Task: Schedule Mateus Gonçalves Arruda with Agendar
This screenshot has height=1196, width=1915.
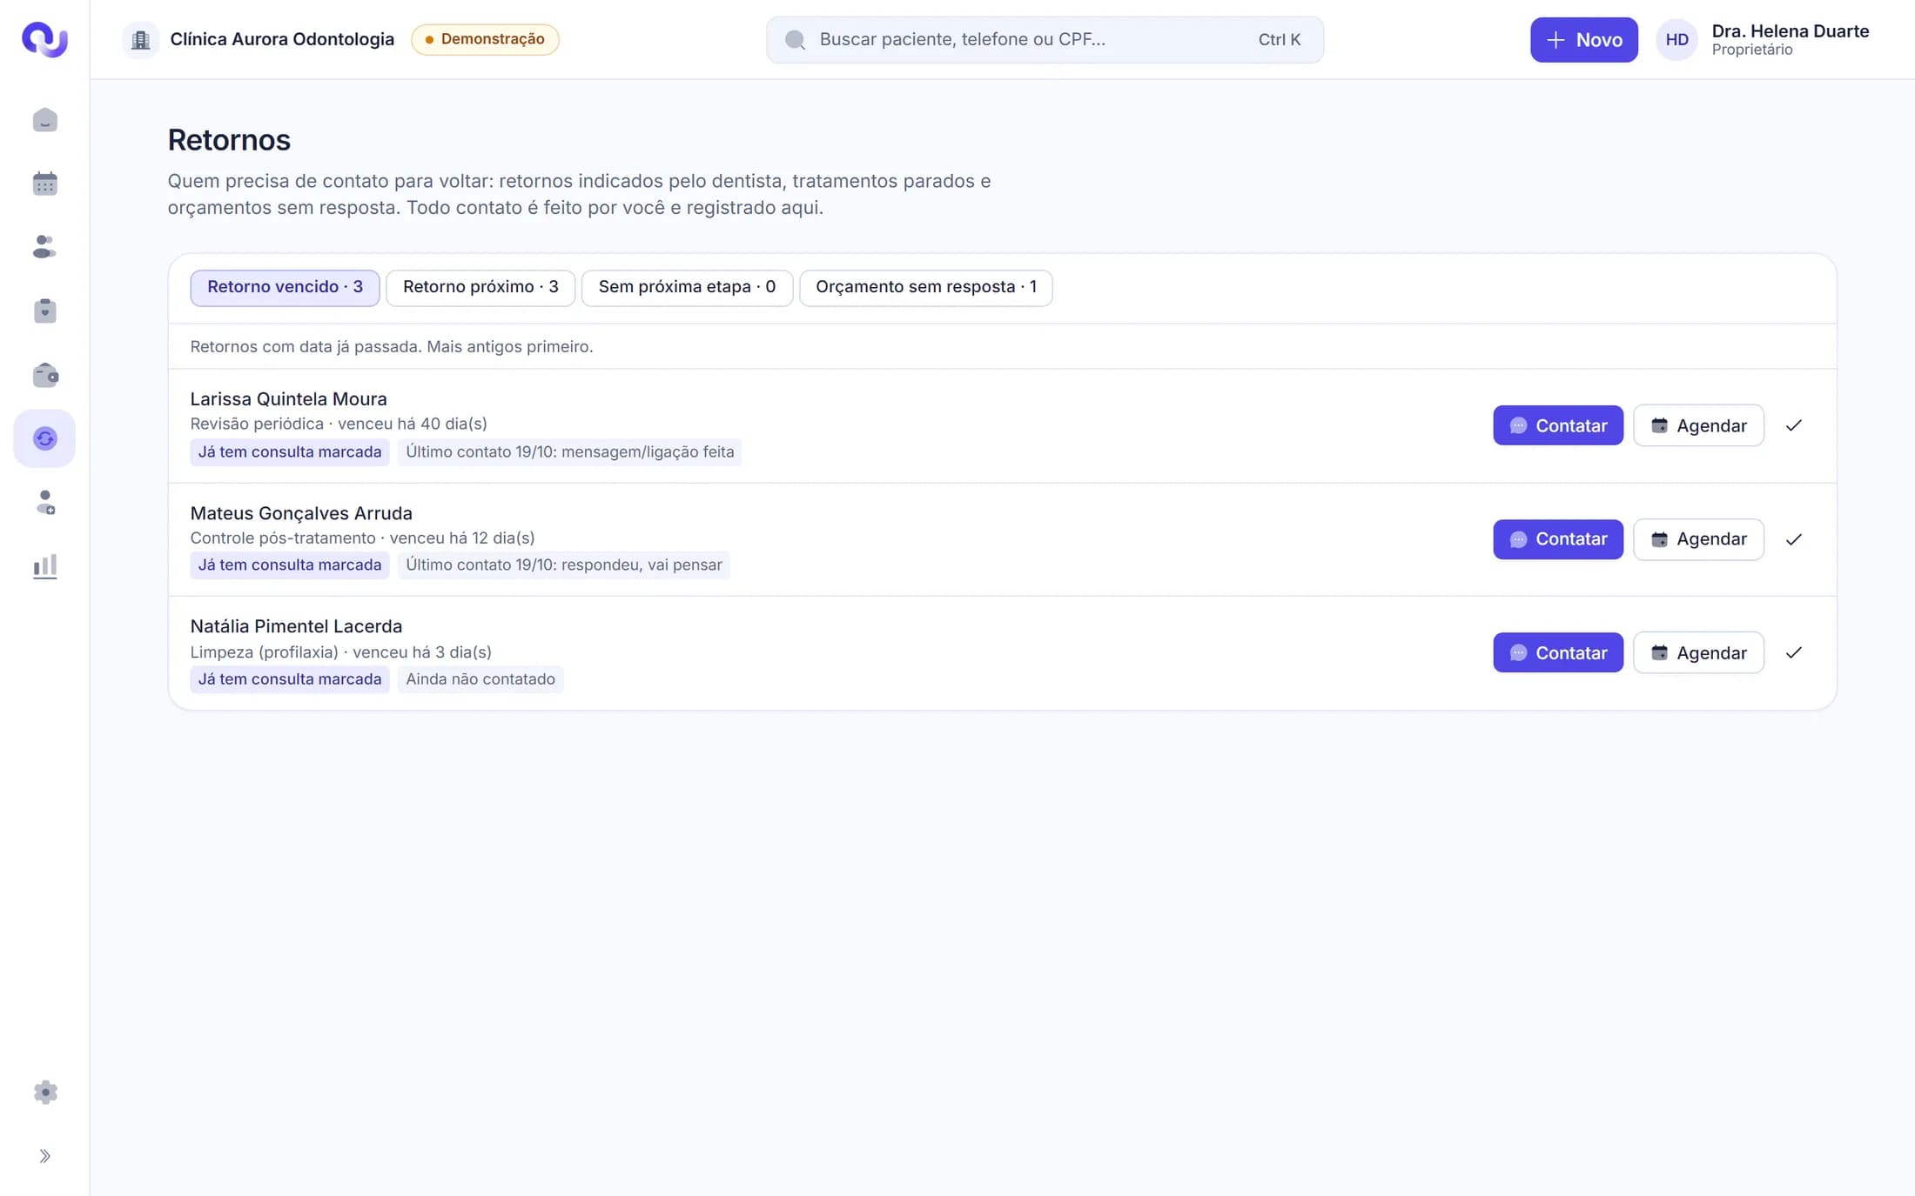Action: point(1698,539)
